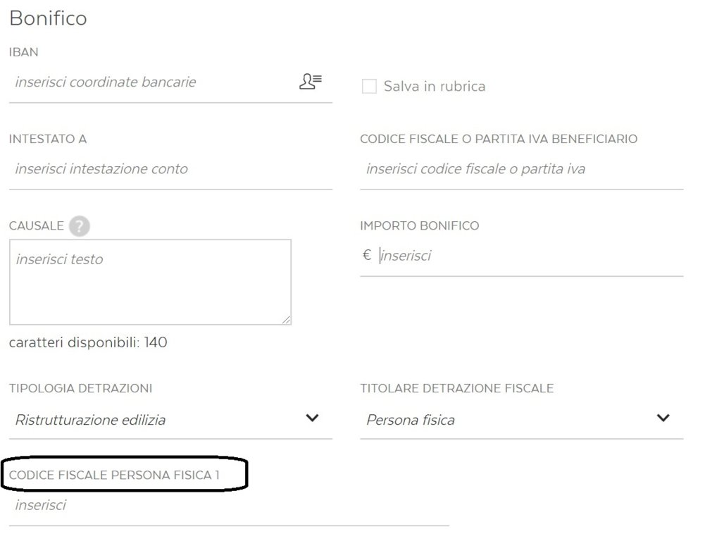The image size is (705, 541).
Task: Click the codice fiscale o partita iva field
Action: [522, 169]
